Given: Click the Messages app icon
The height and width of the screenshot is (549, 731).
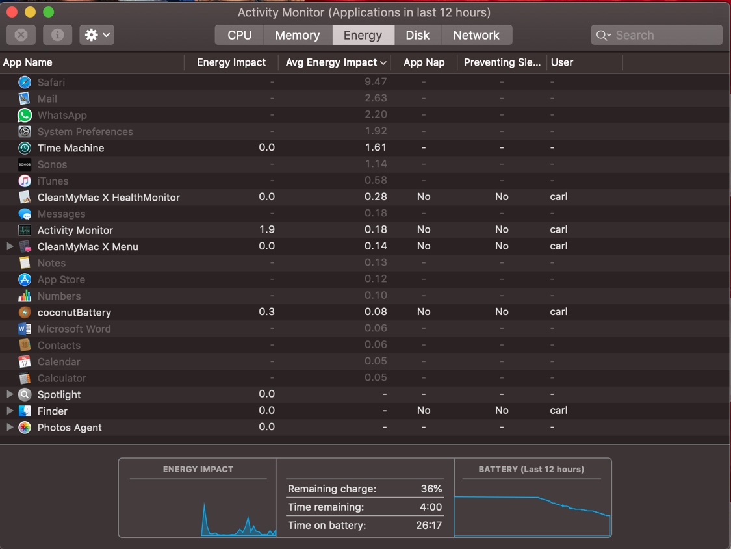Looking at the screenshot, I should point(25,214).
